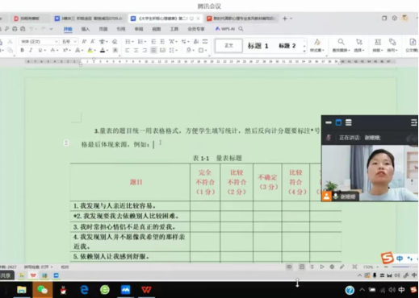Switch to the 插入 ribbon tab
This screenshot has width=419, height=298.
[86, 29]
